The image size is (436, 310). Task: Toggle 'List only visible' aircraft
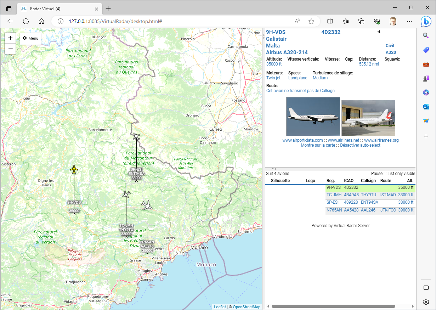pos(401,174)
